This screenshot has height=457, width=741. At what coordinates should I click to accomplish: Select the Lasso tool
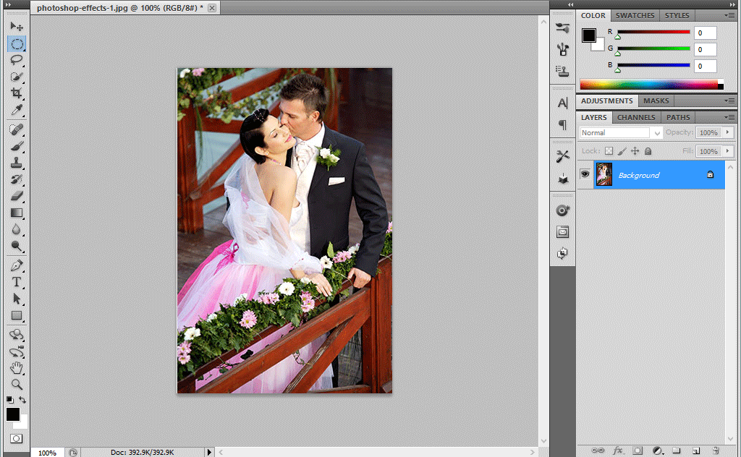click(x=17, y=60)
